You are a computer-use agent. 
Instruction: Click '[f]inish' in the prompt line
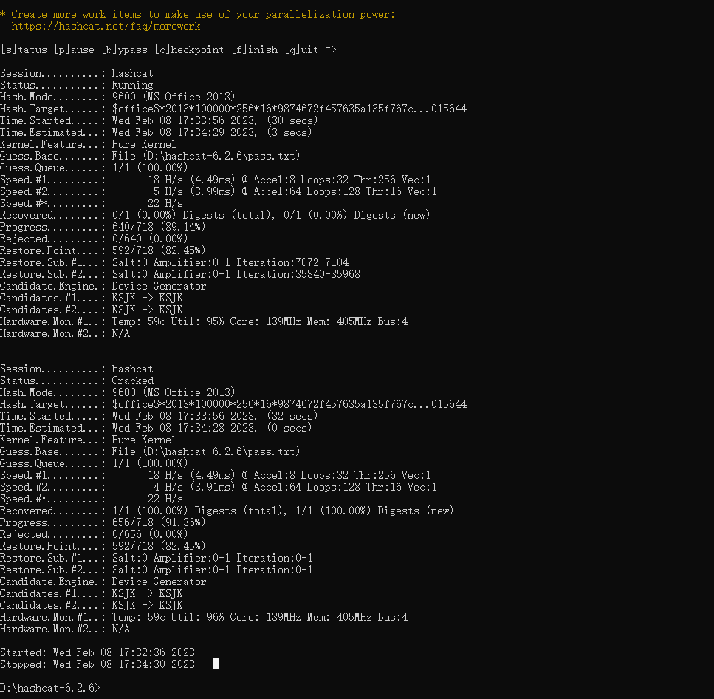pyautogui.click(x=255, y=50)
